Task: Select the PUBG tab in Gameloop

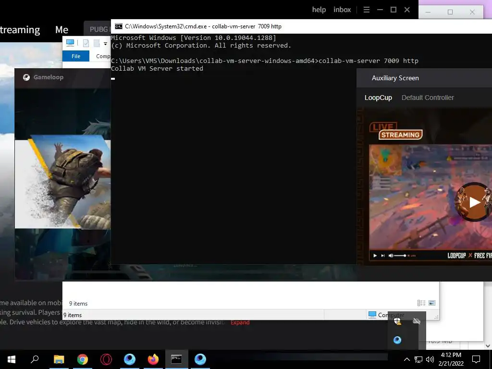Action: pyautogui.click(x=98, y=29)
